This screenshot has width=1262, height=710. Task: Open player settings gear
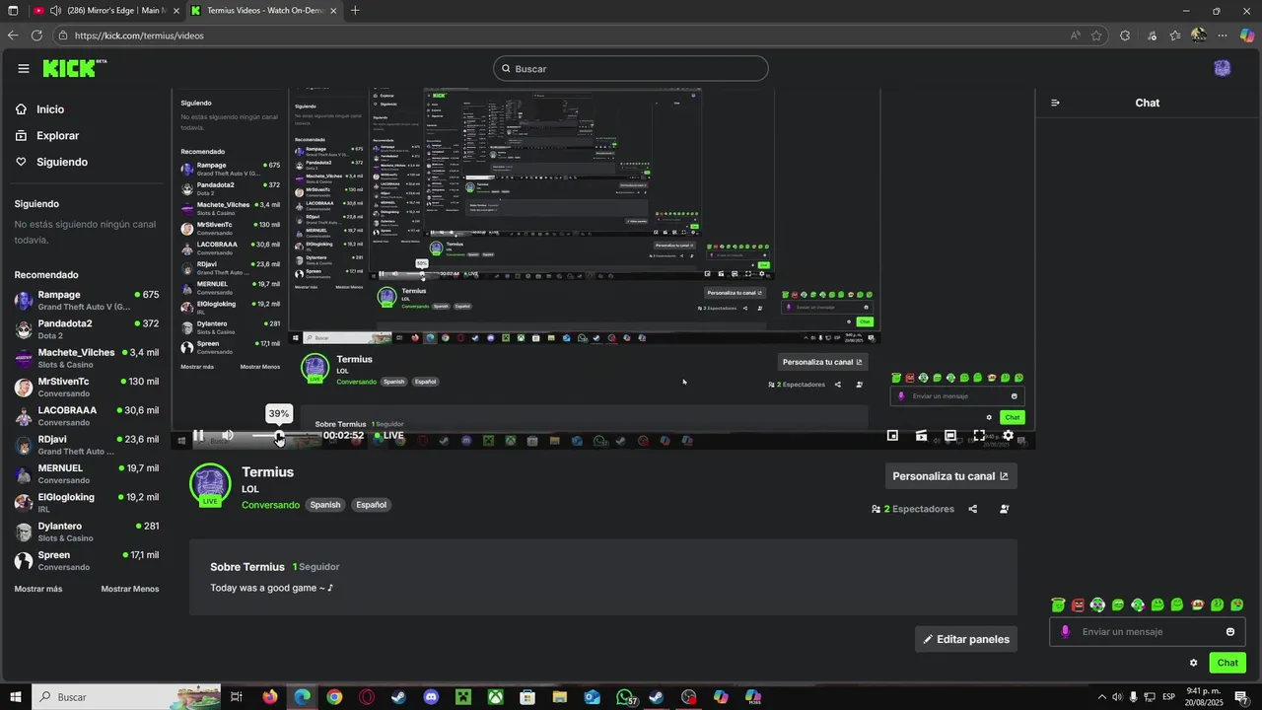tap(1008, 435)
